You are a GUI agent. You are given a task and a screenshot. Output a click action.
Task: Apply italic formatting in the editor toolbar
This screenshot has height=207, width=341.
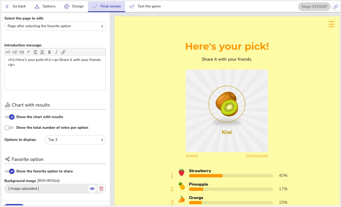click(56, 52)
